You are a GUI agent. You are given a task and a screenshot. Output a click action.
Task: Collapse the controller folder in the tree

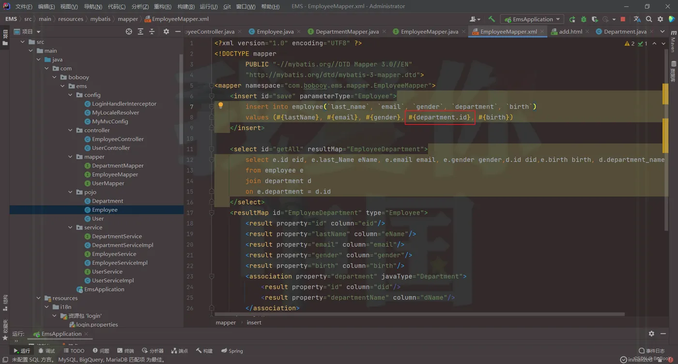[70, 130]
